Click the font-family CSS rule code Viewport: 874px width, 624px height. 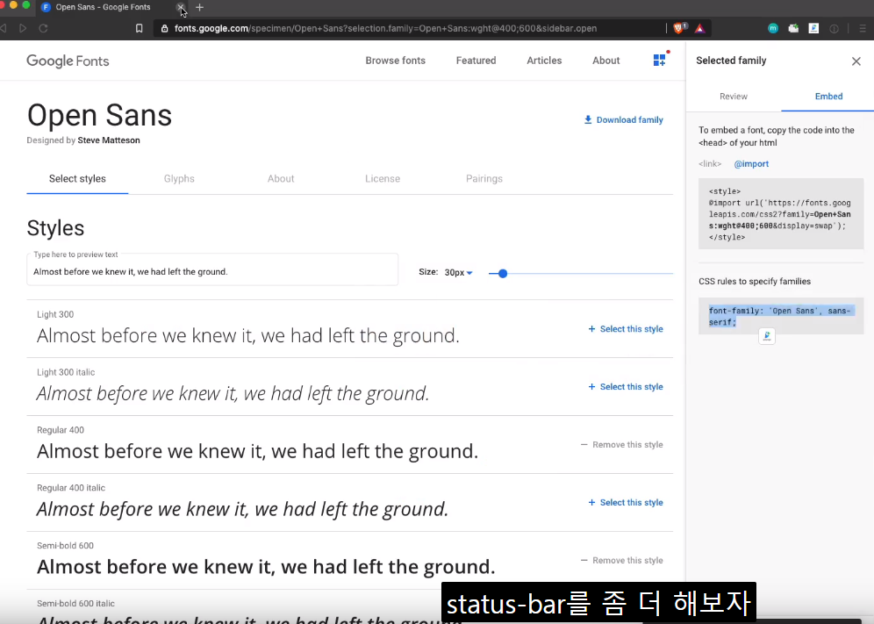coord(780,316)
